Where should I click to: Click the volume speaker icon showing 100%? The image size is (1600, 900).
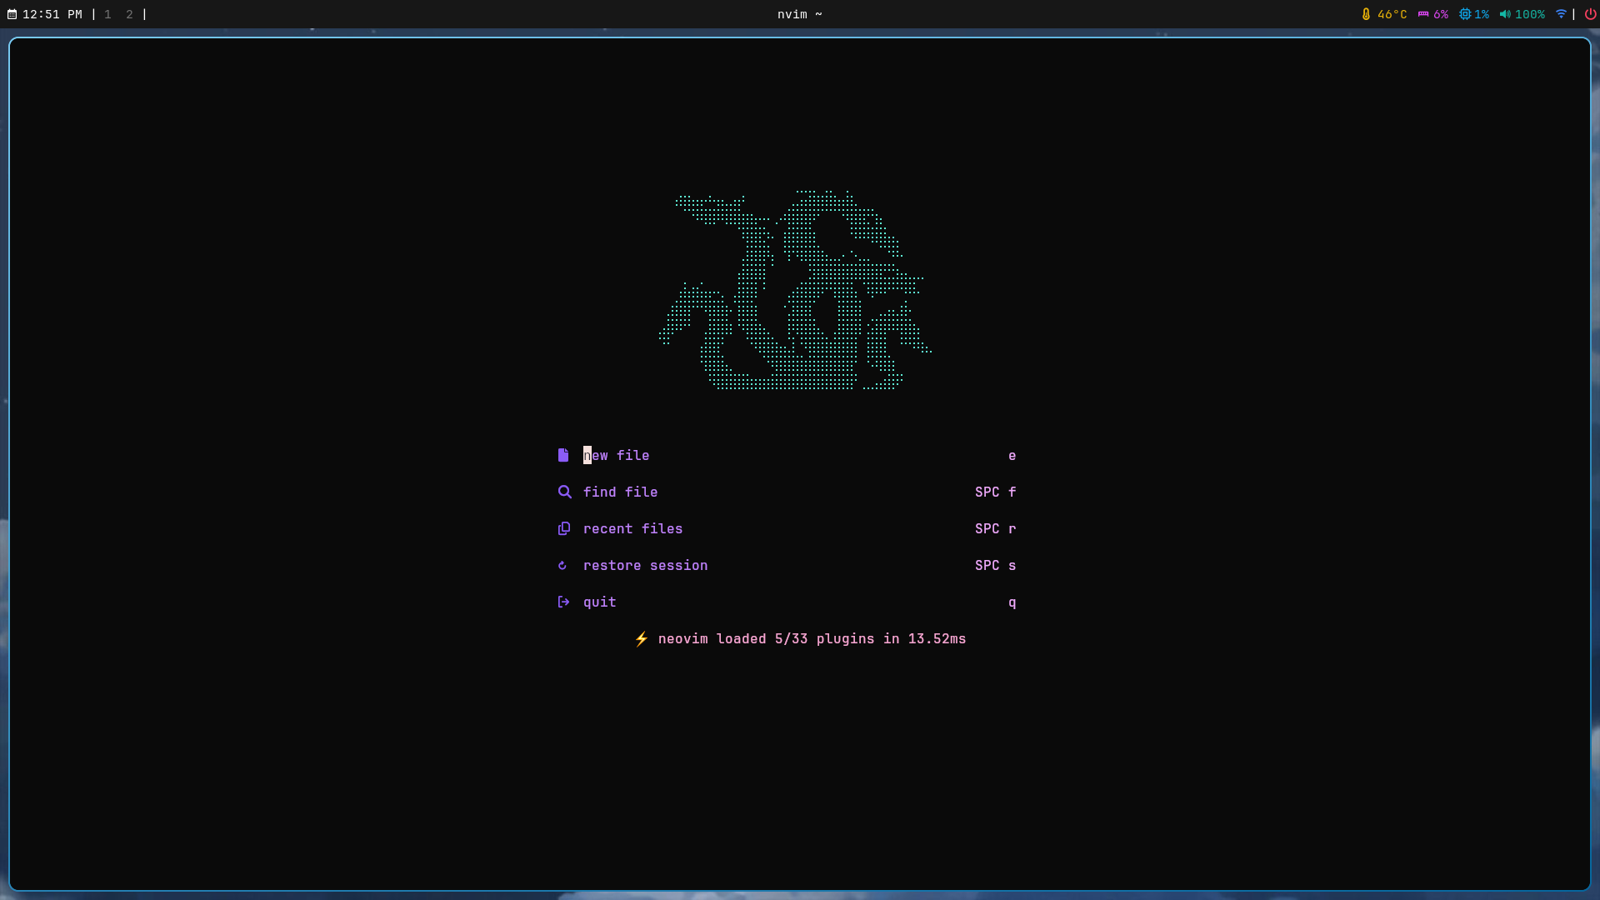click(1505, 14)
